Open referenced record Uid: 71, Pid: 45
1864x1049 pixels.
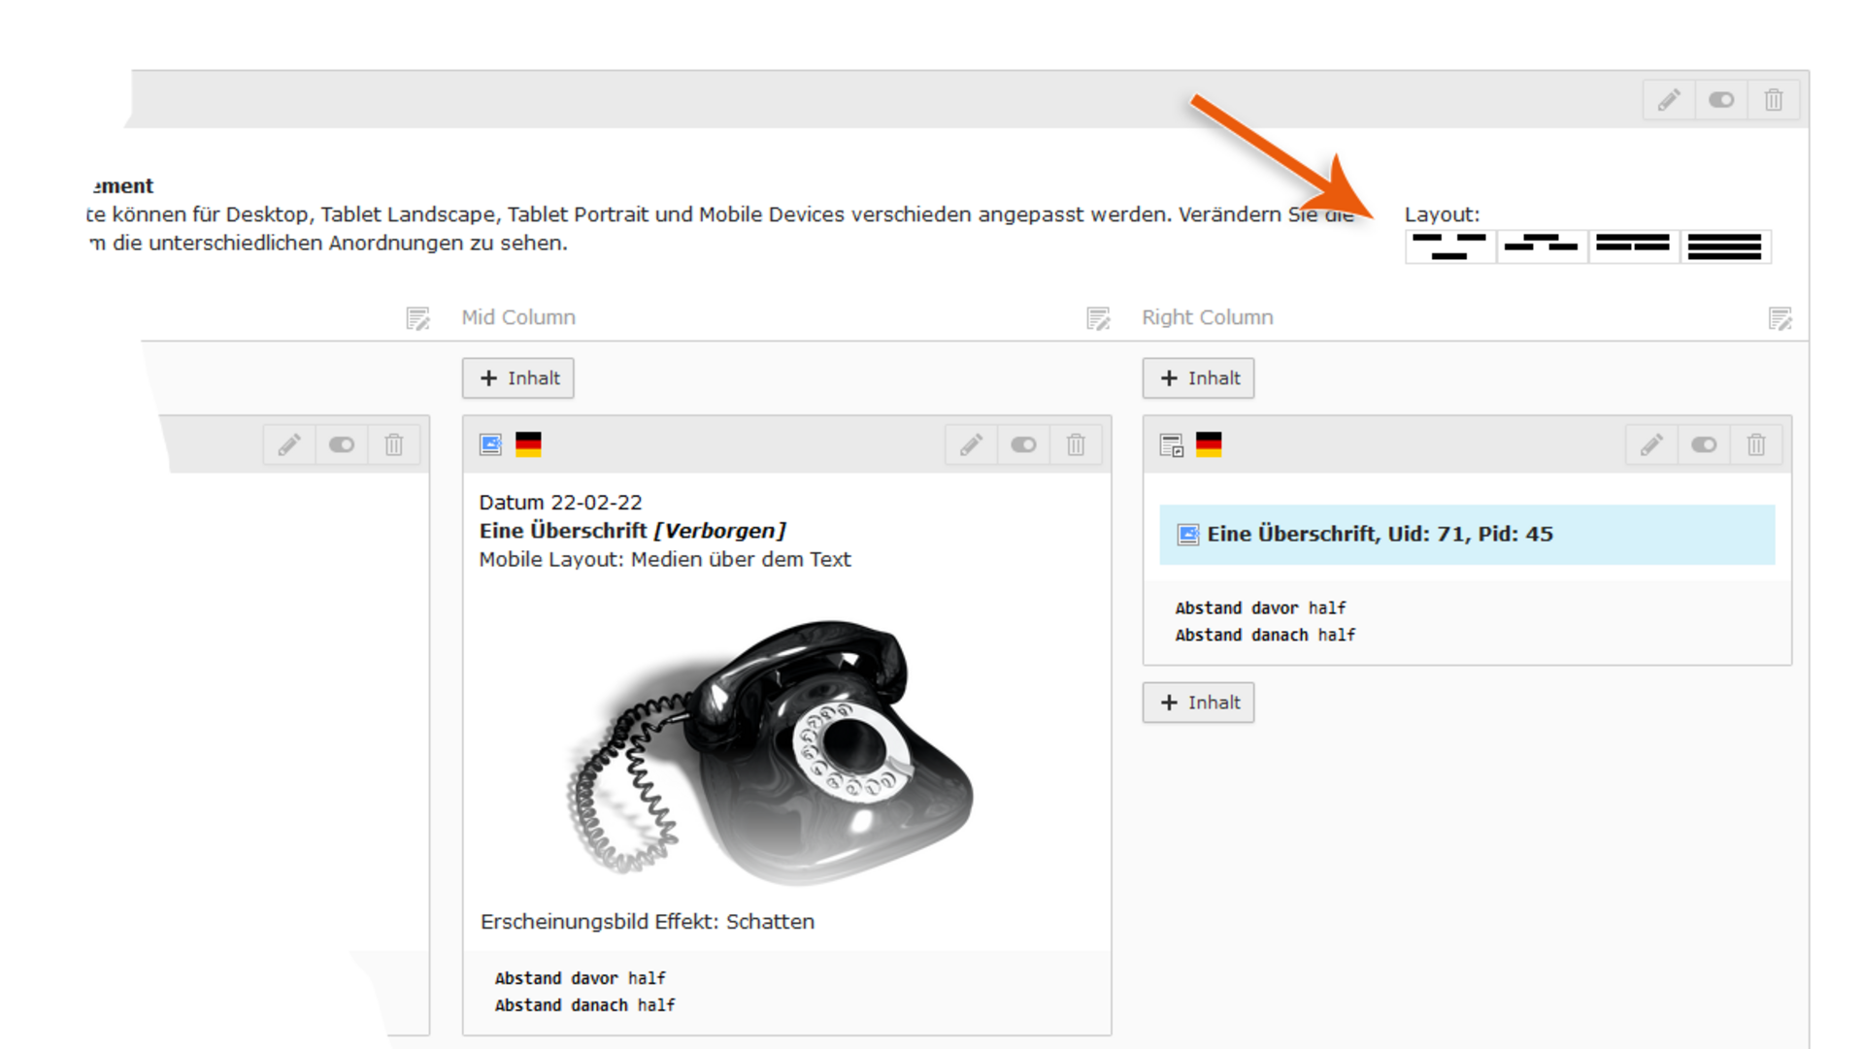[x=1467, y=535]
